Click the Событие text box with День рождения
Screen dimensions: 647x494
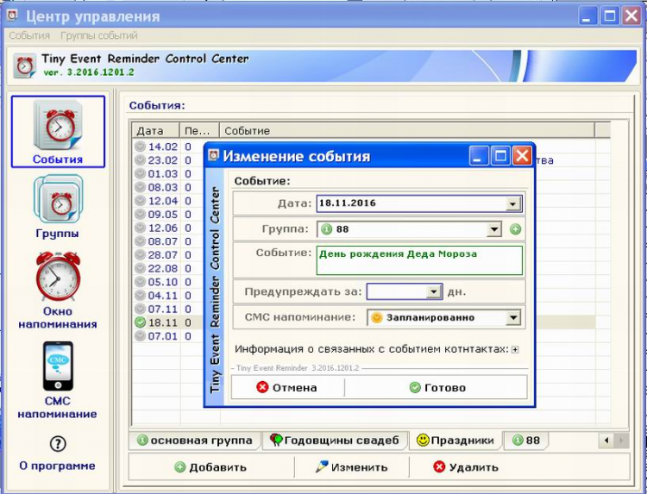pyautogui.click(x=419, y=260)
